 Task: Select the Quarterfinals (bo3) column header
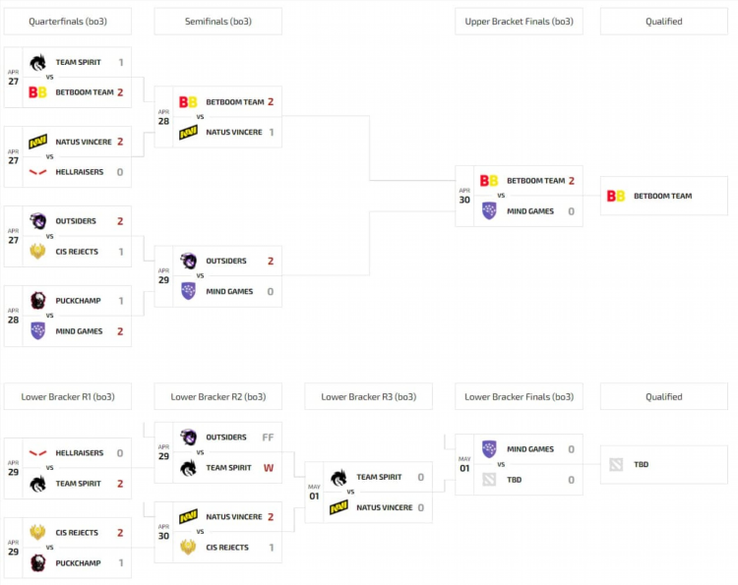(68, 22)
